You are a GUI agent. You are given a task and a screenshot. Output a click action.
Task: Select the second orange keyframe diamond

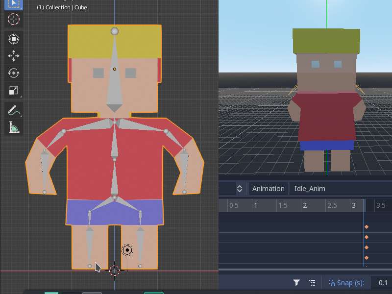coord(367,237)
